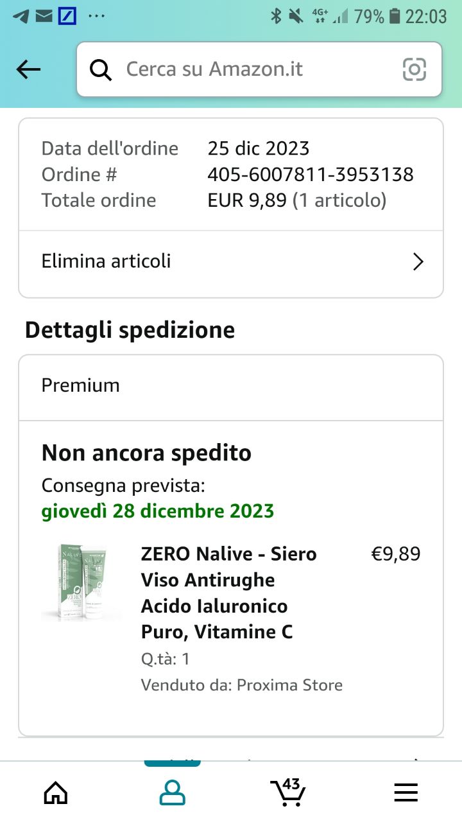The width and height of the screenshot is (462, 822).
Task: Open the hamburger menu icon
Action: (x=406, y=792)
